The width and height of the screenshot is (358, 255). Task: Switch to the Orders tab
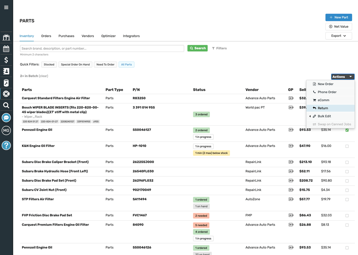46,36
